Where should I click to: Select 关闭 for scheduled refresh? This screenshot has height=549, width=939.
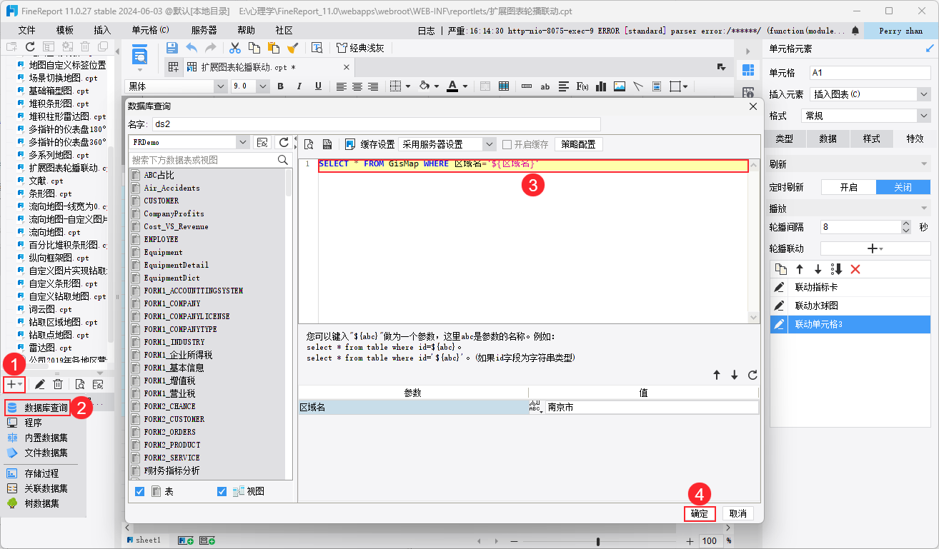(903, 187)
